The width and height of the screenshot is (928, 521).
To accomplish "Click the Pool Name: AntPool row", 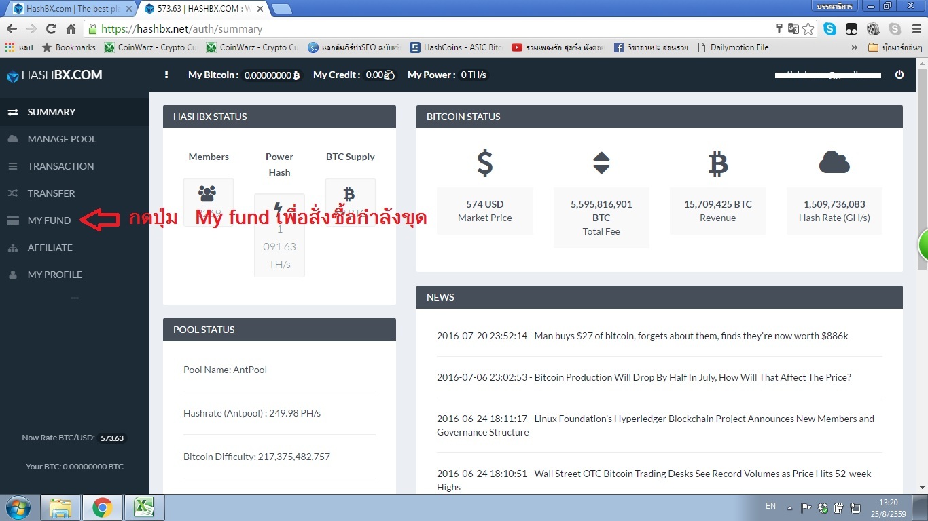I will tap(279, 370).
